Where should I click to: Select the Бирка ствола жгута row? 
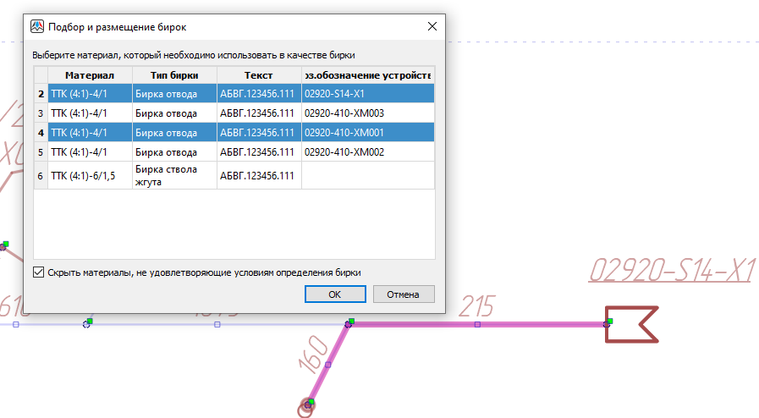(173, 175)
